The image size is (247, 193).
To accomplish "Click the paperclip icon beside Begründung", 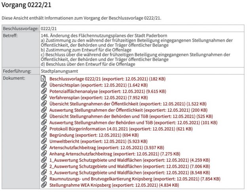I will click(x=44, y=135).
